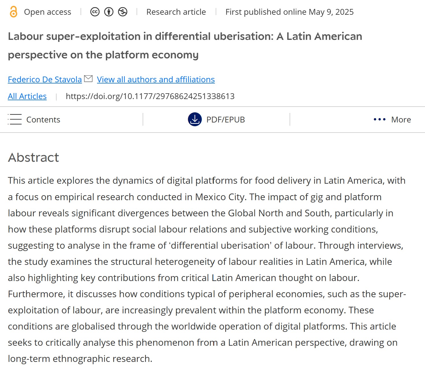Open the Contents menu
This screenshot has width=425, height=372.
(x=43, y=120)
